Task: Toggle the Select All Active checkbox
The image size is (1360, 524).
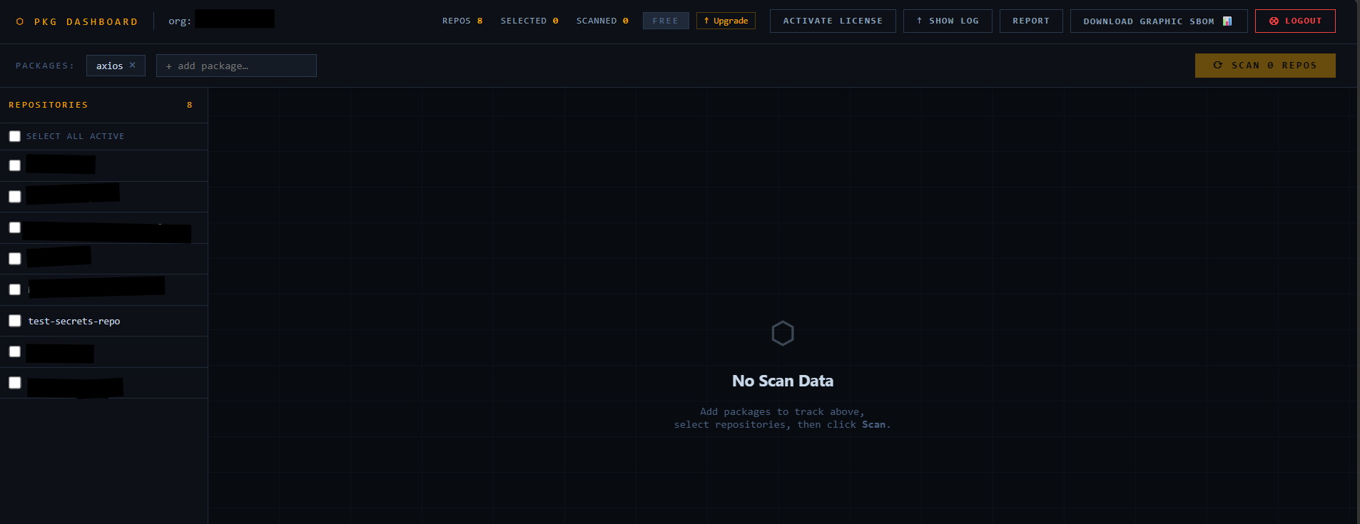Action: click(15, 136)
